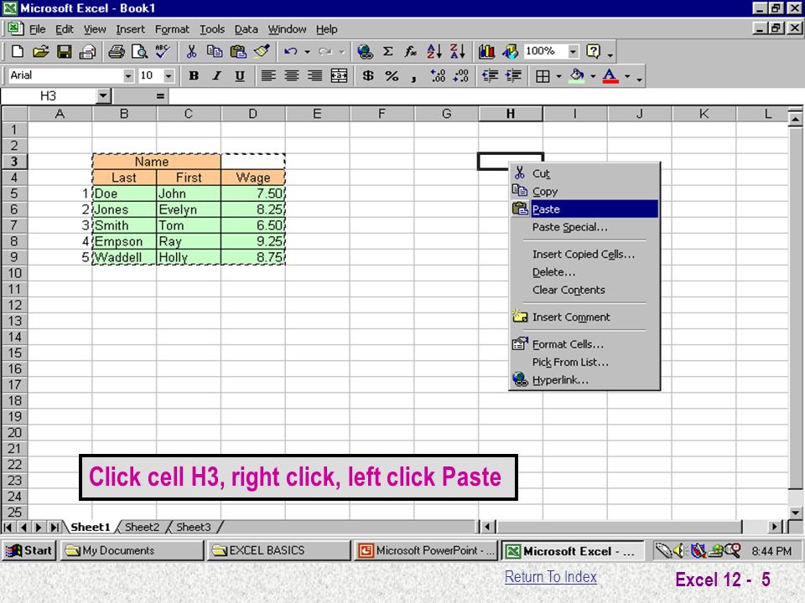Open the Fill Color dropdown arrow
805x603 pixels.
tap(593, 76)
